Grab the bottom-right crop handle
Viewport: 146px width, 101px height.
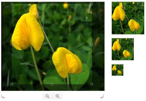point(92,84)
